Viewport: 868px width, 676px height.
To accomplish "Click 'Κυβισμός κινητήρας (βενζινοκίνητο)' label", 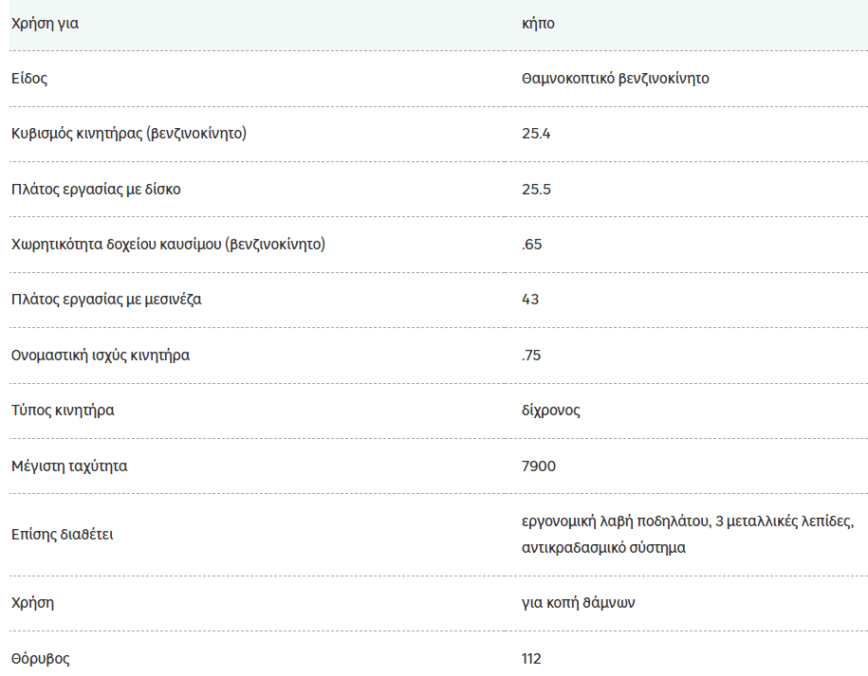I will coord(129,134).
